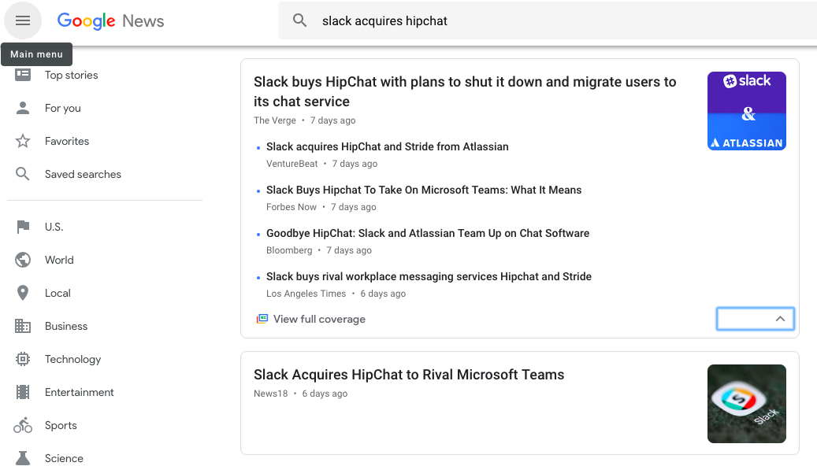Open Bloomberg's Goodbye HipChat article
Screen dimensions: 817x466
[427, 233]
